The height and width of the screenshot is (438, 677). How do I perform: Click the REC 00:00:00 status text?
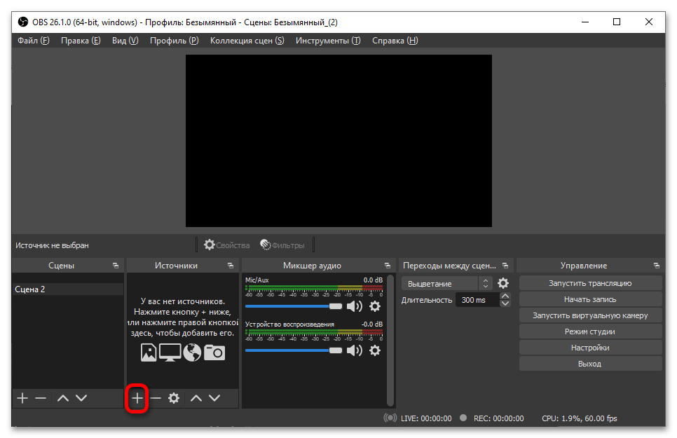[499, 418]
